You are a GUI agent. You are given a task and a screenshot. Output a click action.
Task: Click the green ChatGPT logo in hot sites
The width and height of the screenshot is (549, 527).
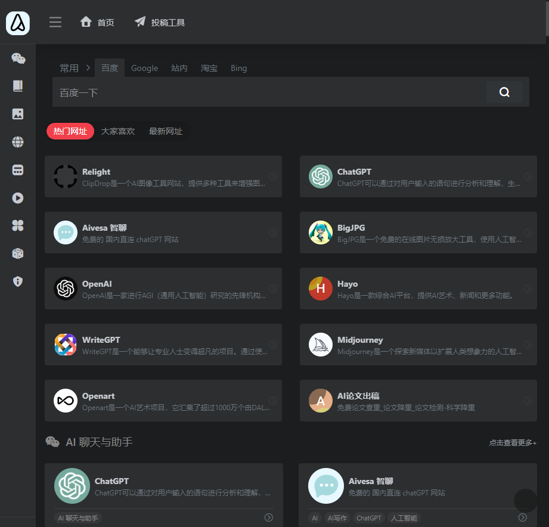(320, 176)
